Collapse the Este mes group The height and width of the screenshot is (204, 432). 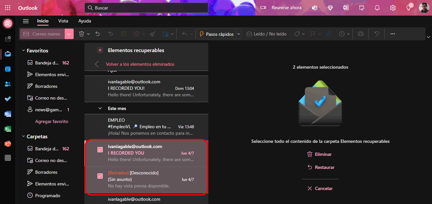[x=100, y=108]
